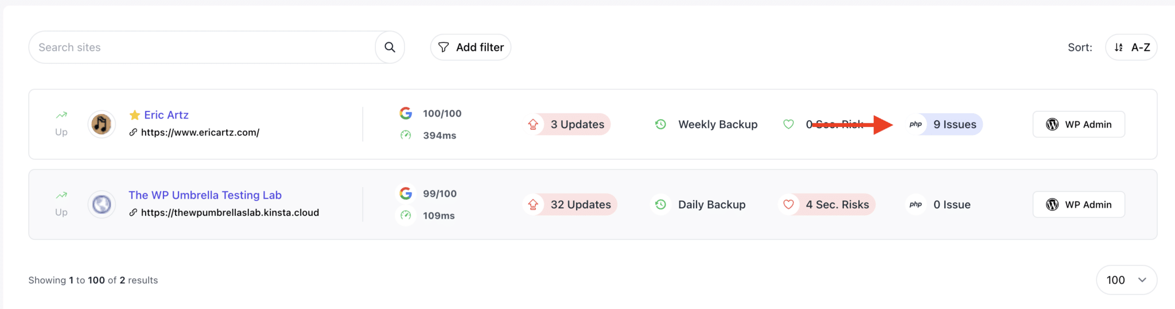Click the search magnifier icon button
Screen dimensions: 1175x309
390,47
